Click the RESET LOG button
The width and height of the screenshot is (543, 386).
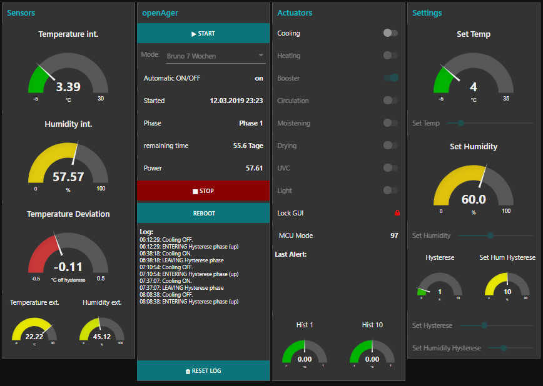203,371
